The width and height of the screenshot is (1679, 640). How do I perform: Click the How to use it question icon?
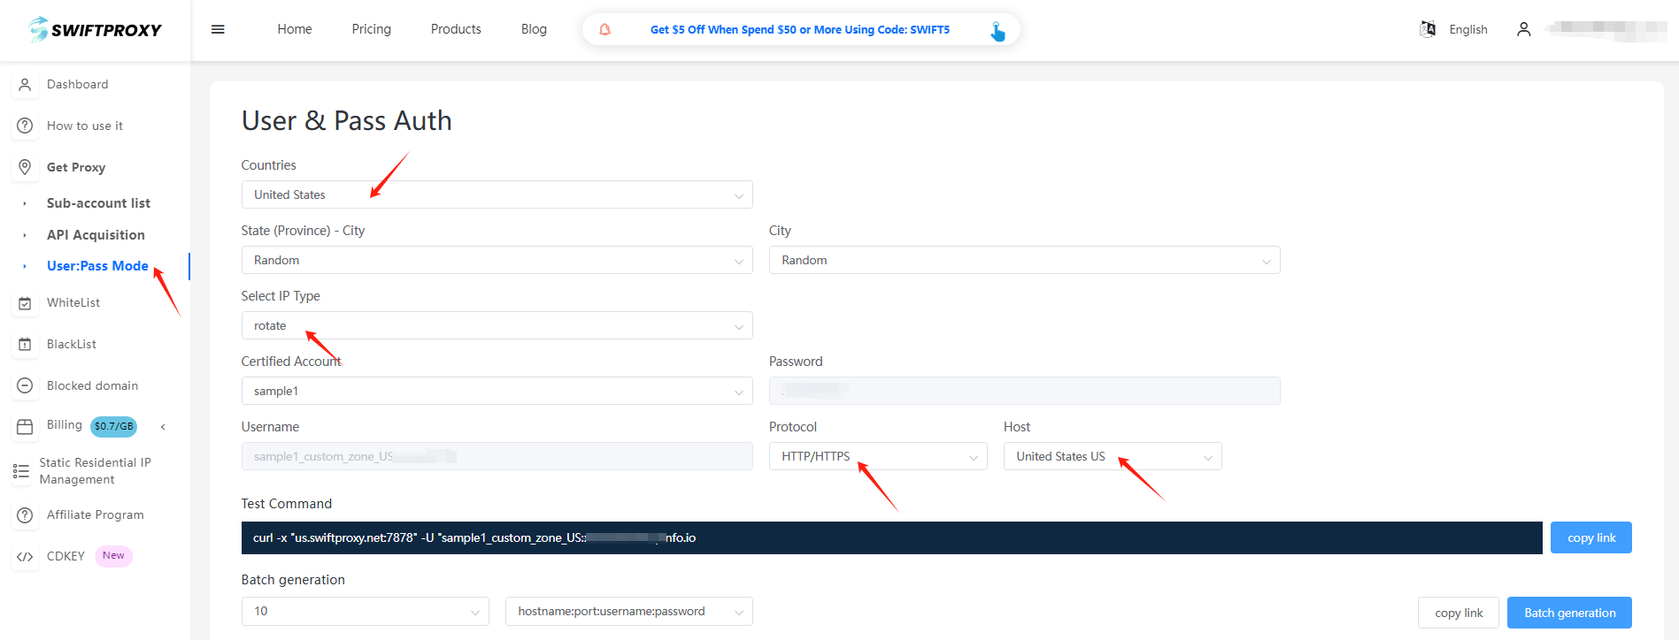click(x=25, y=126)
